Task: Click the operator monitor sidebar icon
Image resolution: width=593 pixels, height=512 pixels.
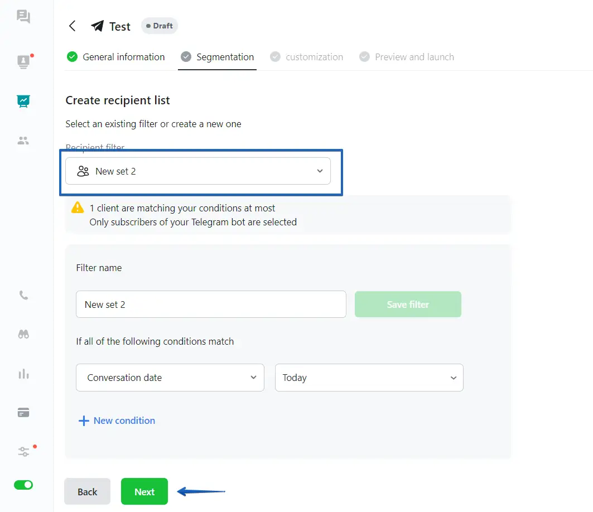Action: (23, 61)
